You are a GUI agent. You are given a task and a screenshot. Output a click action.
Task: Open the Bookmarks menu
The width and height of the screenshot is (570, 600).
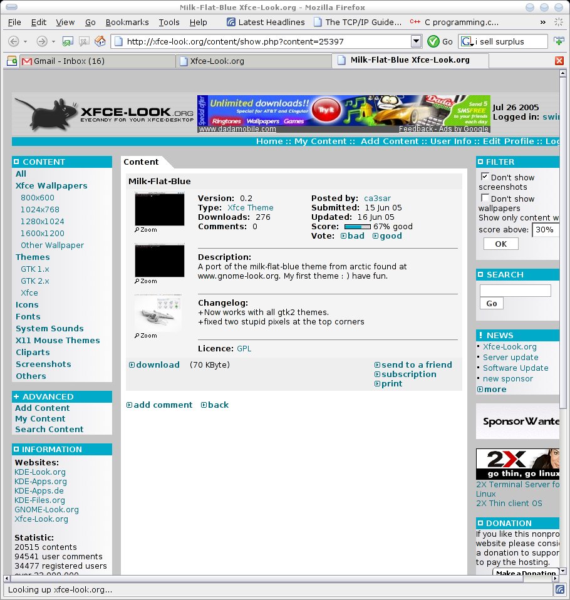127,22
